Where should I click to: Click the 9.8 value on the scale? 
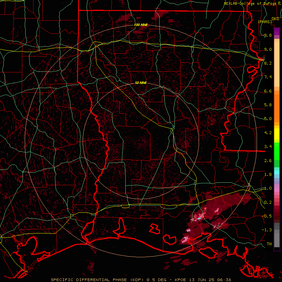[268, 35]
